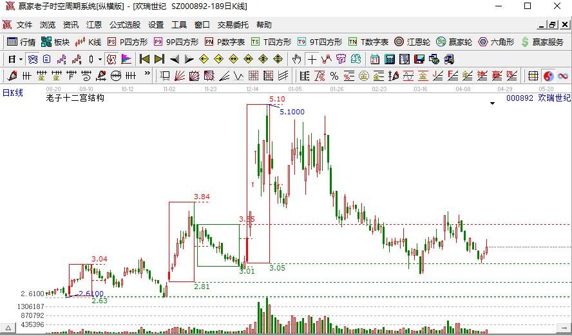Select the red pencil drawing tool
The height and width of the screenshot is (336, 572).
pos(12,76)
